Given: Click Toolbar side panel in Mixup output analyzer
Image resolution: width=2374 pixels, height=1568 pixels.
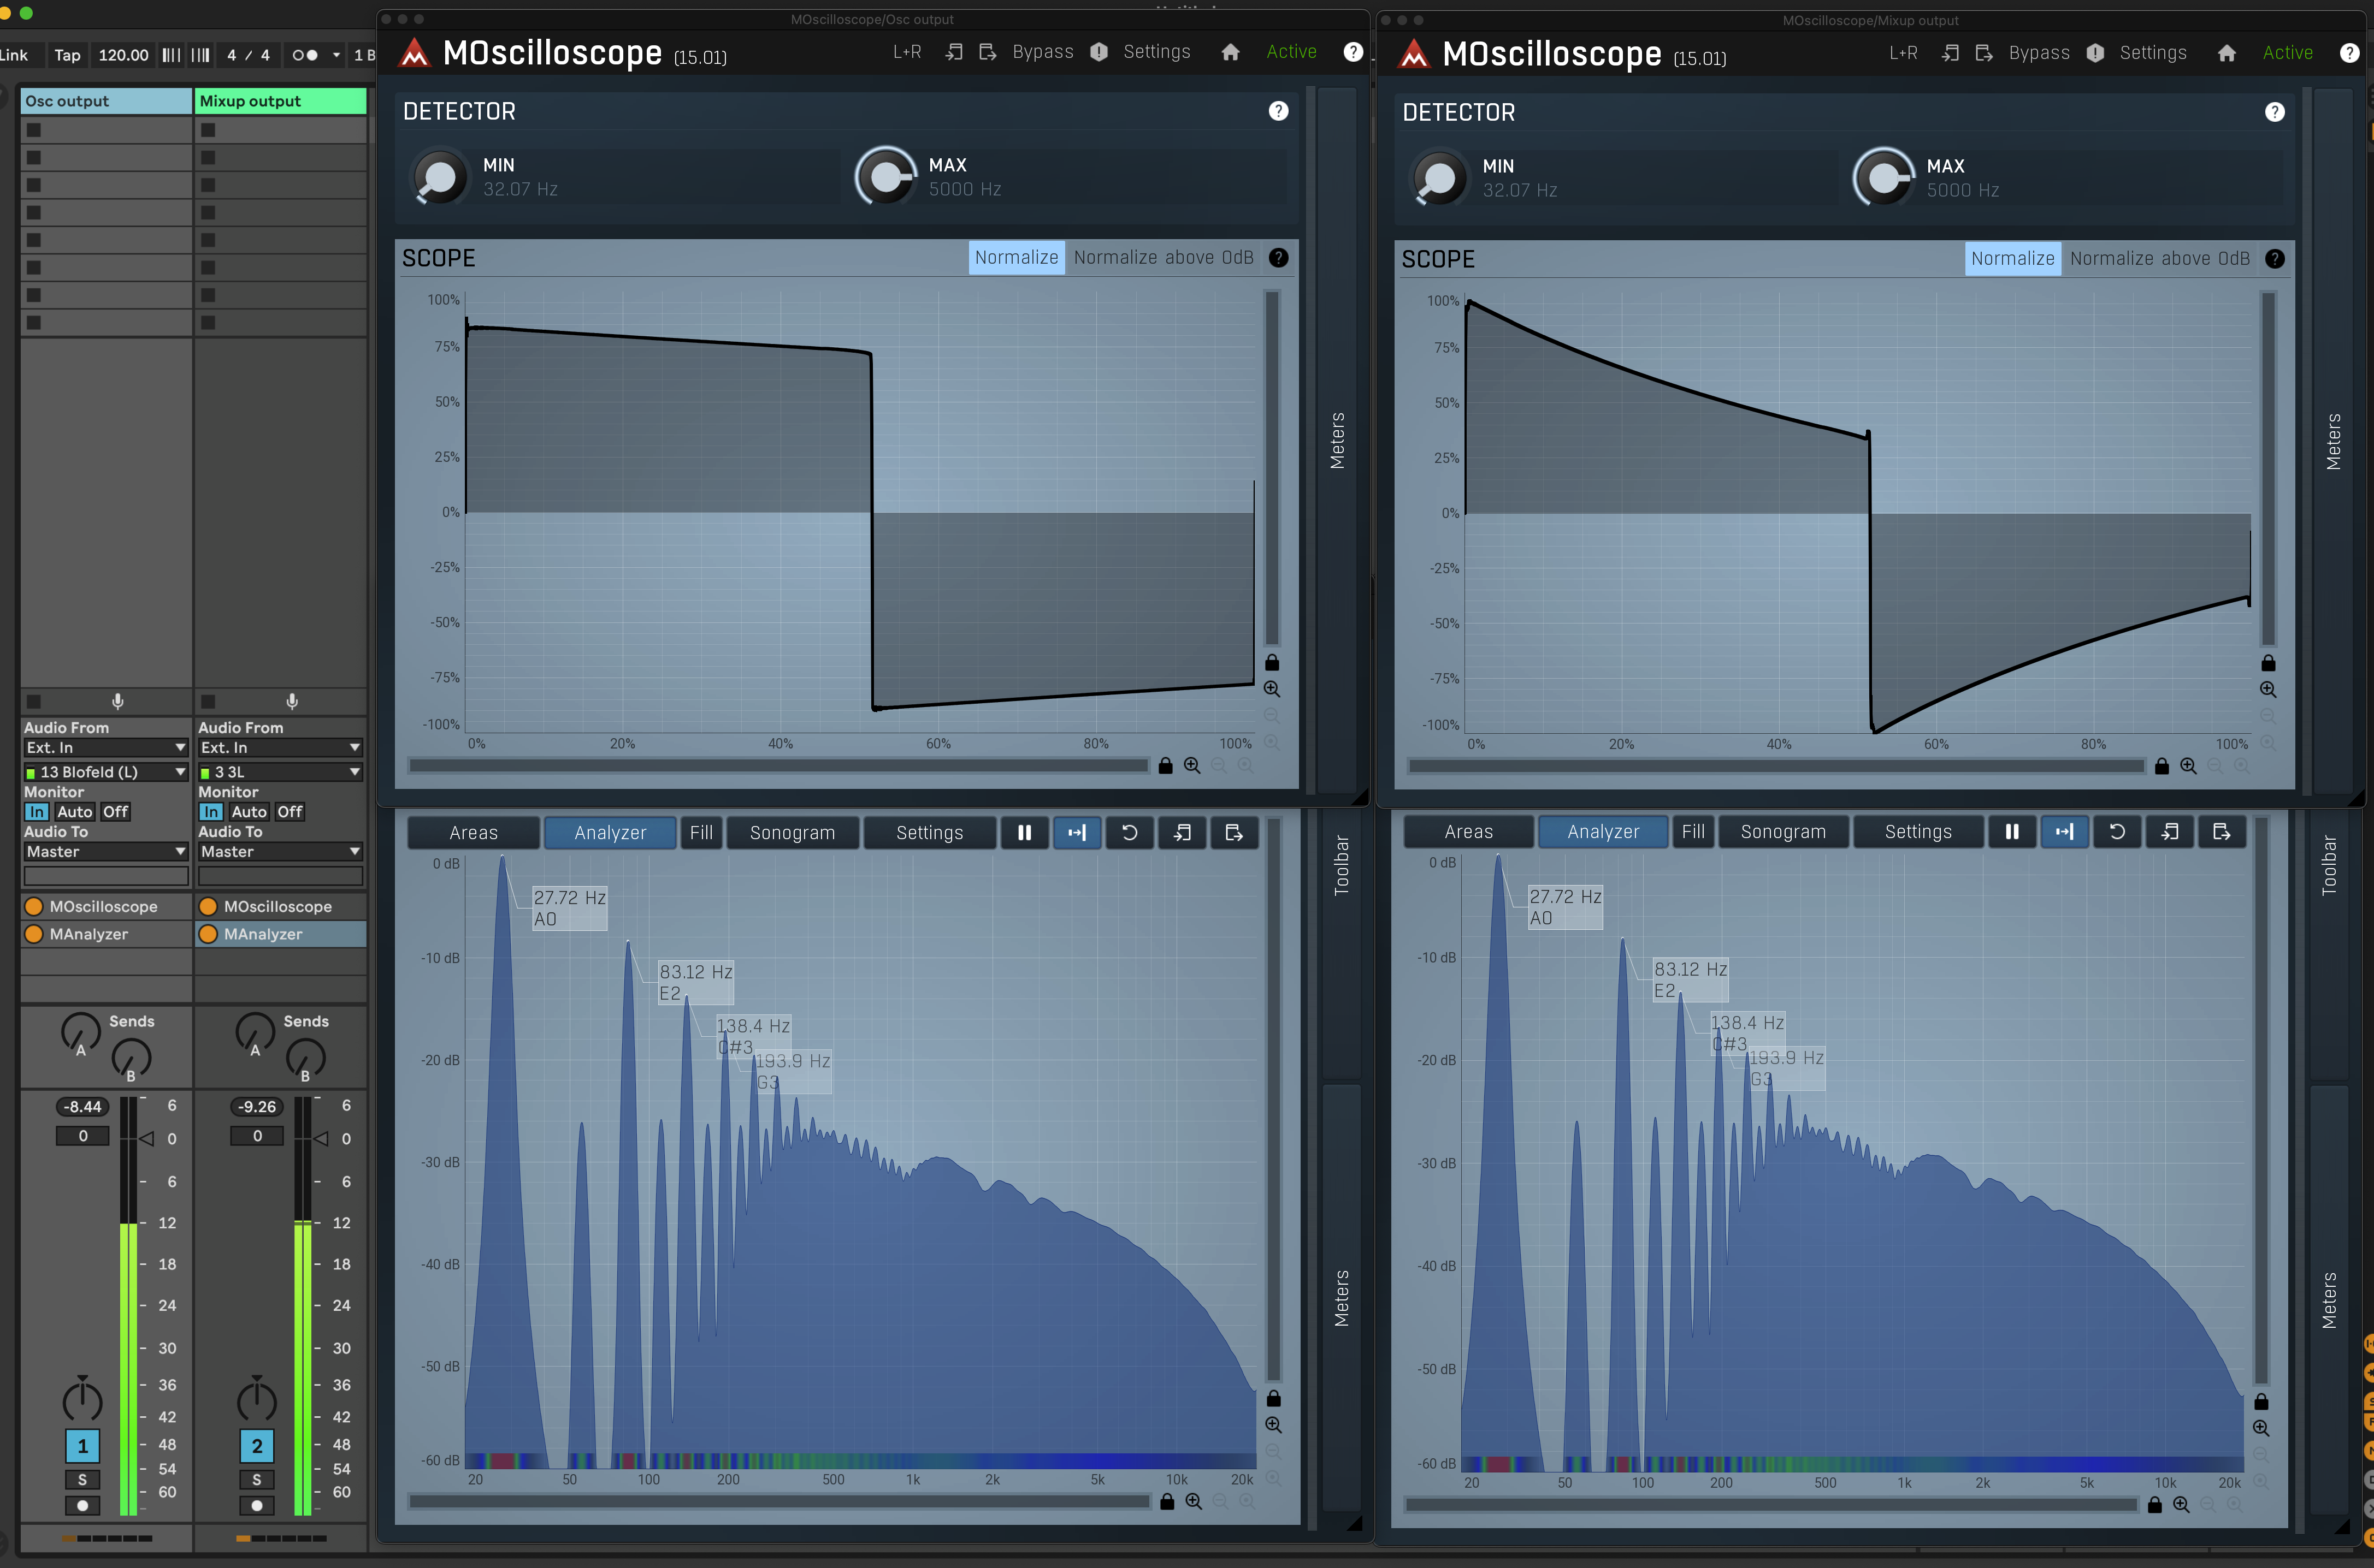Looking at the screenshot, I should [x=2329, y=865].
